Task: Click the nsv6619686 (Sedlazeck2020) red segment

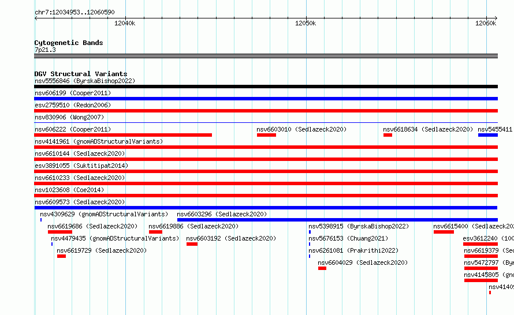Action: coord(60,232)
